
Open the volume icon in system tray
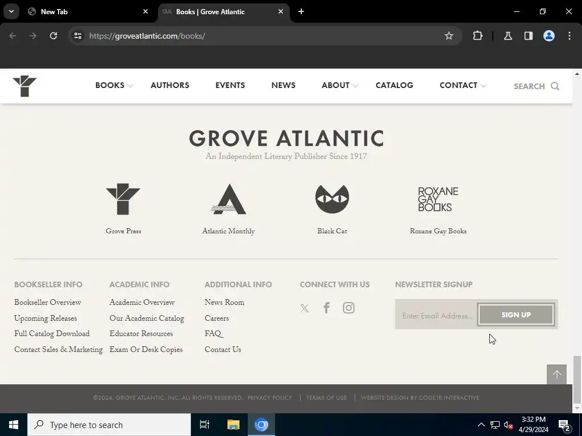[x=508, y=425]
